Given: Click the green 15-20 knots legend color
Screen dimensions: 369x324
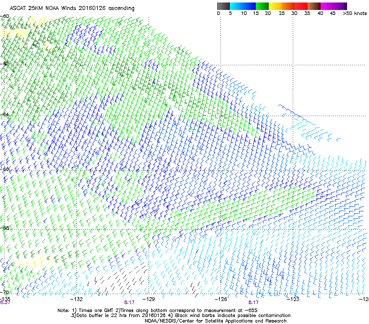Looking at the screenshot, I should coord(262,6).
